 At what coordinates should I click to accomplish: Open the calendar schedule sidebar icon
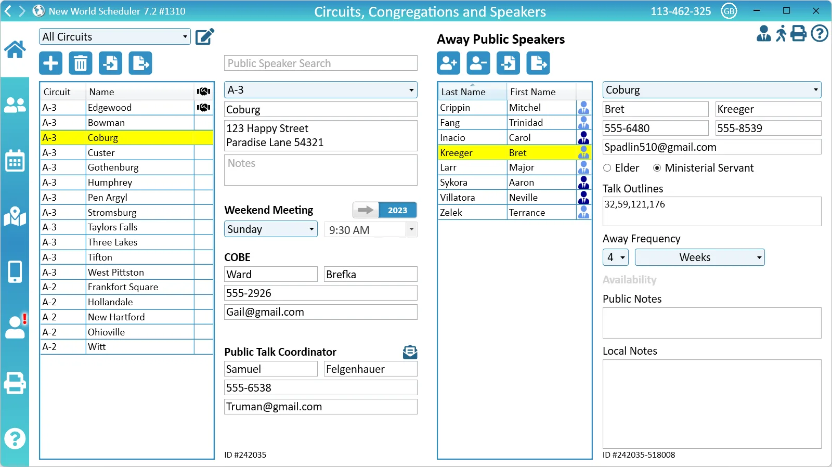15,161
